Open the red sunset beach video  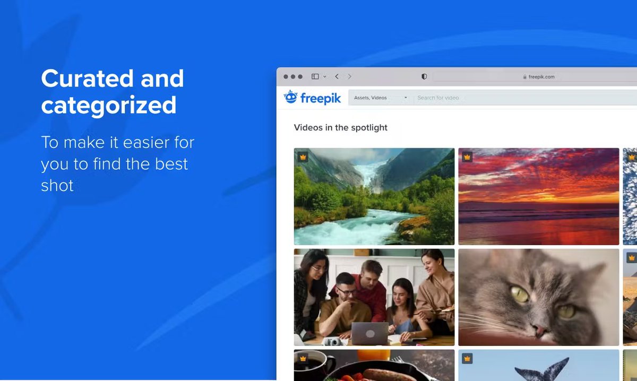pyautogui.click(x=539, y=196)
